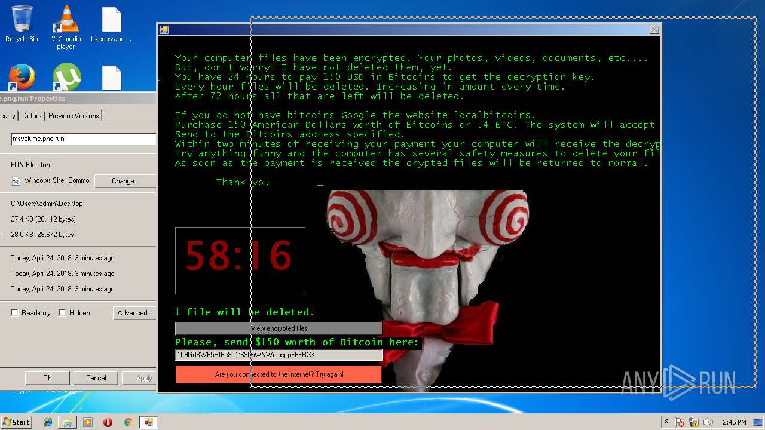Open the uTorrent desktop shortcut
765x430 pixels.
[x=66, y=77]
